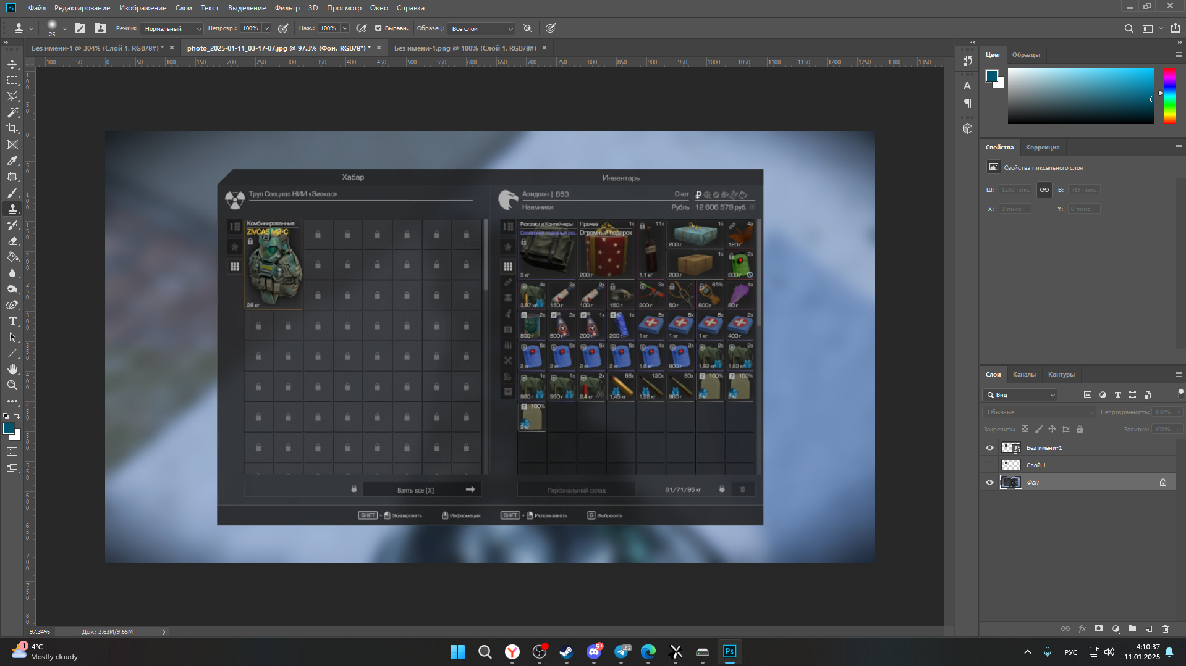Click the zoom percentage field 97.34%
Image resolution: width=1186 pixels, height=666 pixels.
point(40,632)
